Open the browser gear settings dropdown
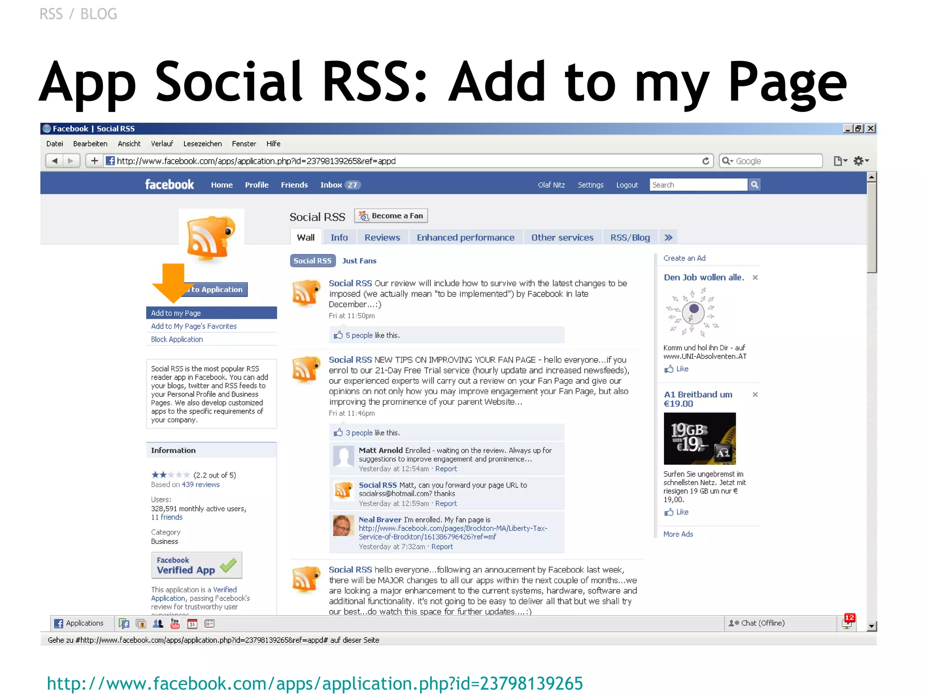Image resolution: width=925 pixels, height=694 pixels. 861,161
